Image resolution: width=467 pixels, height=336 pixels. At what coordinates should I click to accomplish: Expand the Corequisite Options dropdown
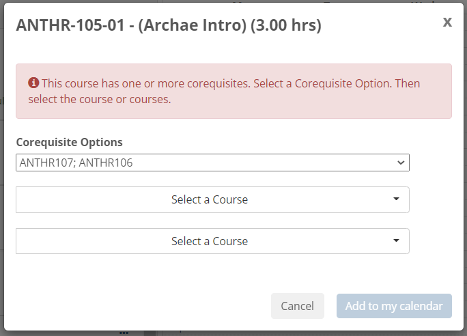click(x=212, y=163)
